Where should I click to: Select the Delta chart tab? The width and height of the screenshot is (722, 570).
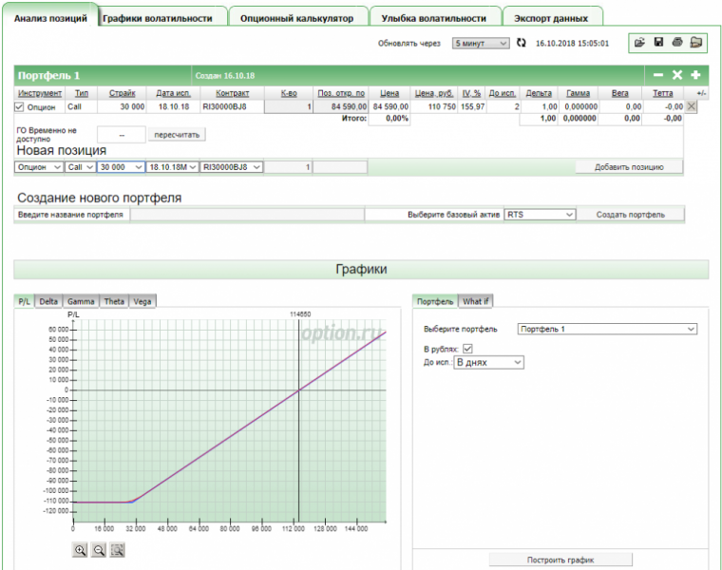tap(48, 301)
